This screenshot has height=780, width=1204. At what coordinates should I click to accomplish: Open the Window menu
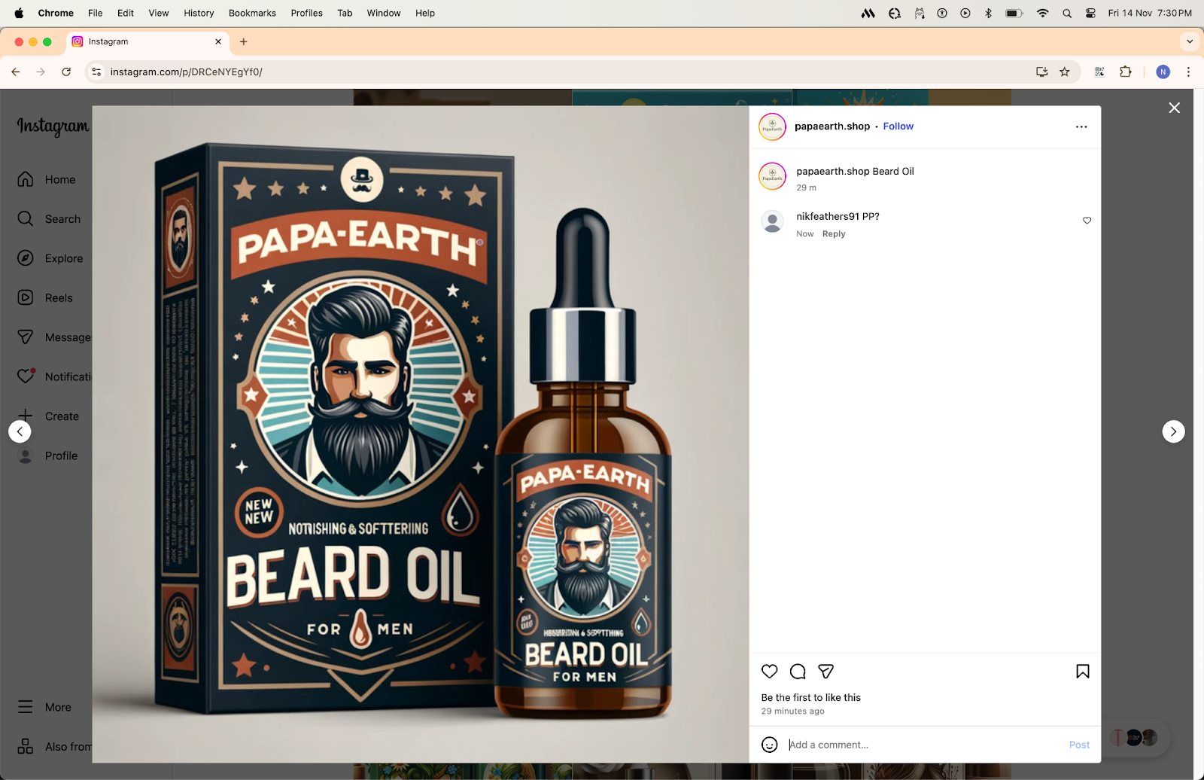point(384,13)
